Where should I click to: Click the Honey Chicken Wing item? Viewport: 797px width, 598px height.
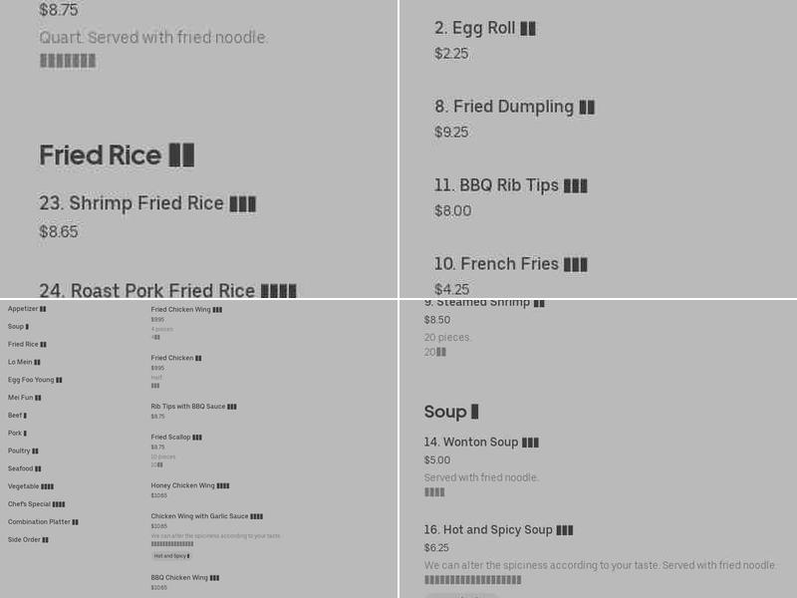188,485
